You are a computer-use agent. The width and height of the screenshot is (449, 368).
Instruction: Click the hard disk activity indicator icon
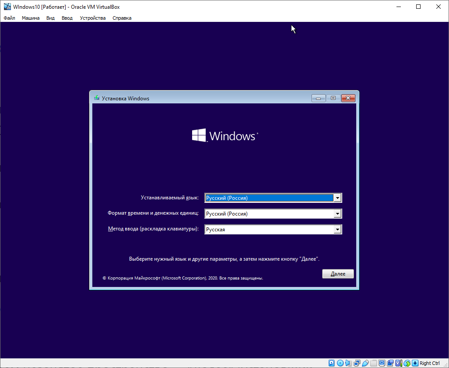332,363
